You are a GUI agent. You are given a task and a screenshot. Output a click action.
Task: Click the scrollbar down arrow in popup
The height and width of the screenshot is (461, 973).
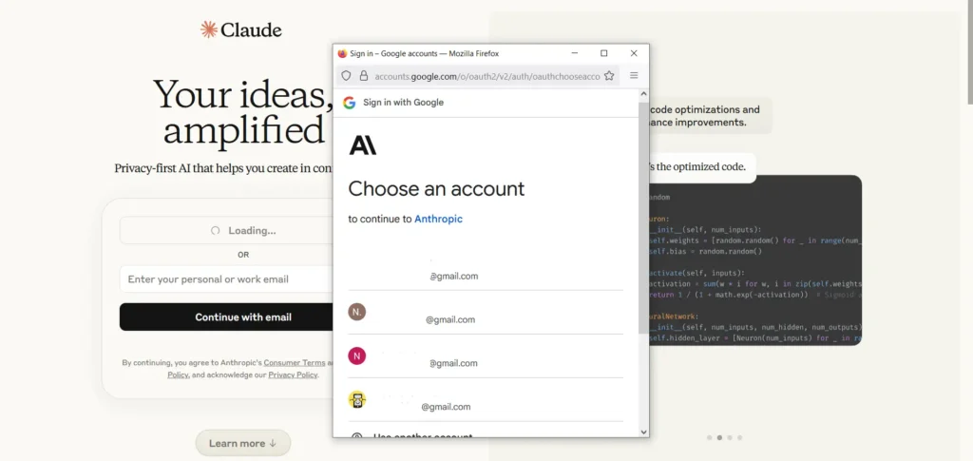point(643,432)
